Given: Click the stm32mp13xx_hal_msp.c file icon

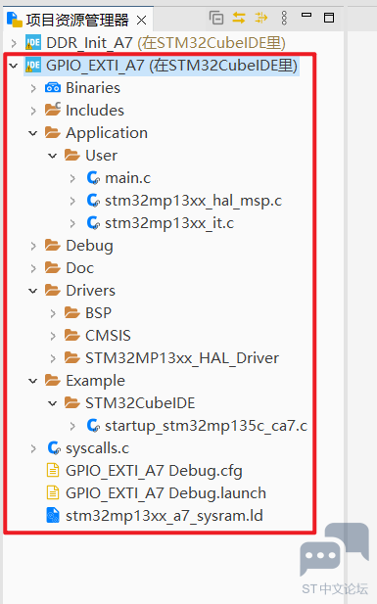Looking at the screenshot, I should (93, 201).
